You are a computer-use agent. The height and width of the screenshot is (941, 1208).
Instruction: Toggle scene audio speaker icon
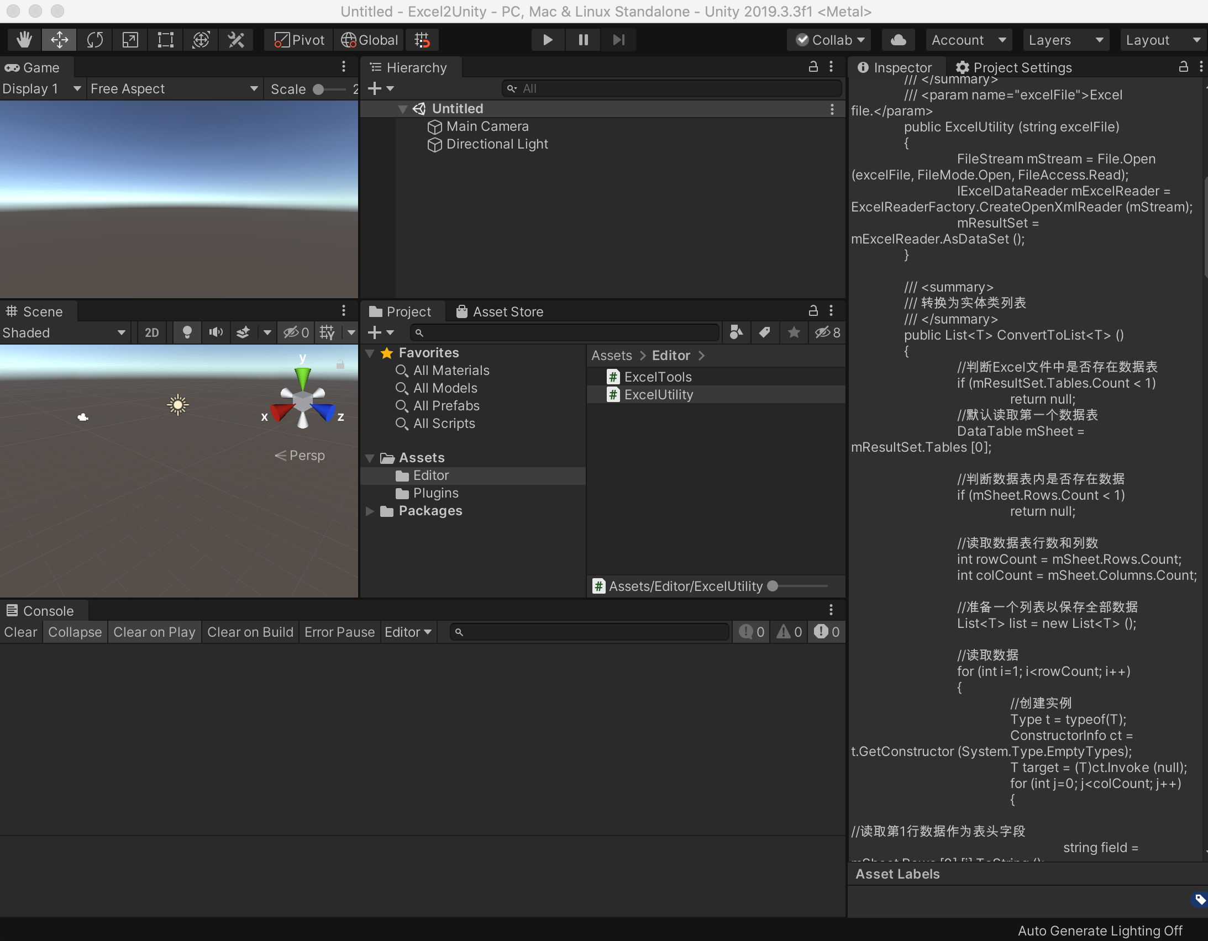216,332
